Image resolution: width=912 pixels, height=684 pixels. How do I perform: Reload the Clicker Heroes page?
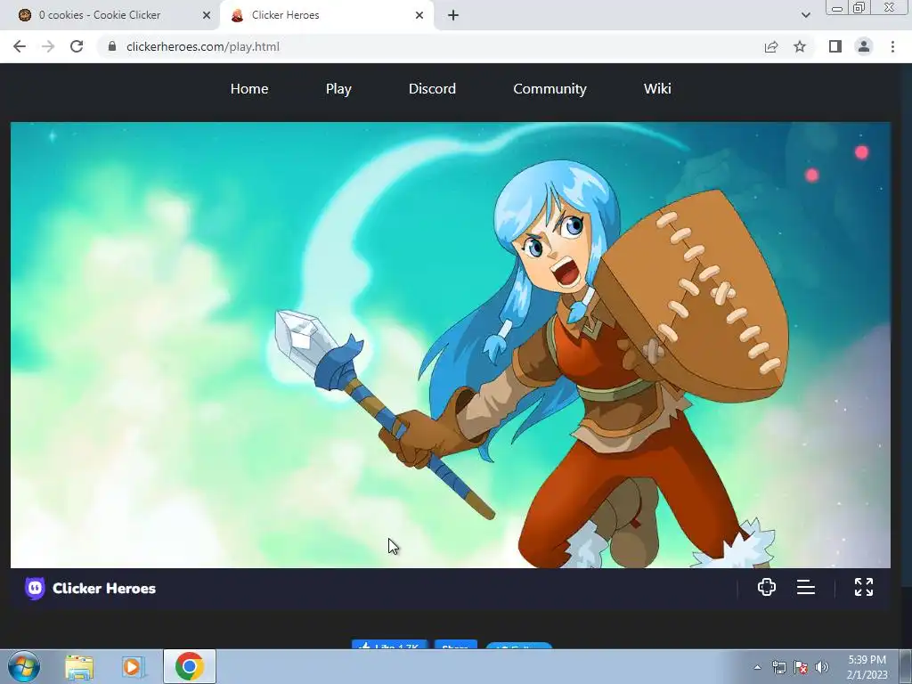pos(77,46)
